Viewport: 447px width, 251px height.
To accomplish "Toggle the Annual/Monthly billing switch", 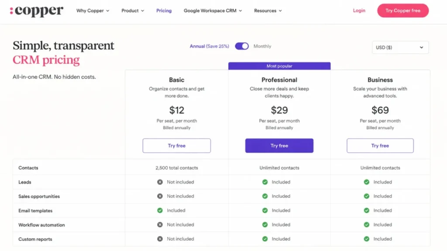I will tap(242, 46).
